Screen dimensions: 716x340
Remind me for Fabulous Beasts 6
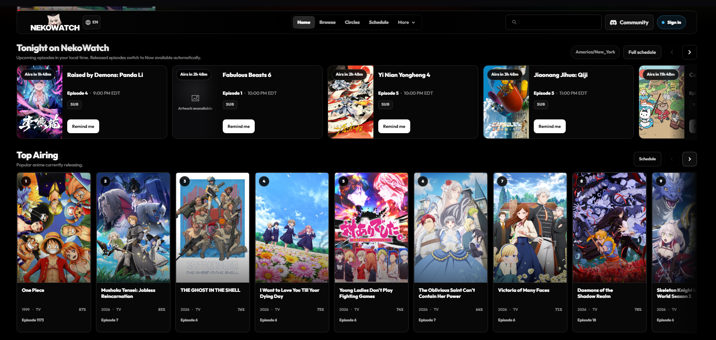click(x=239, y=126)
